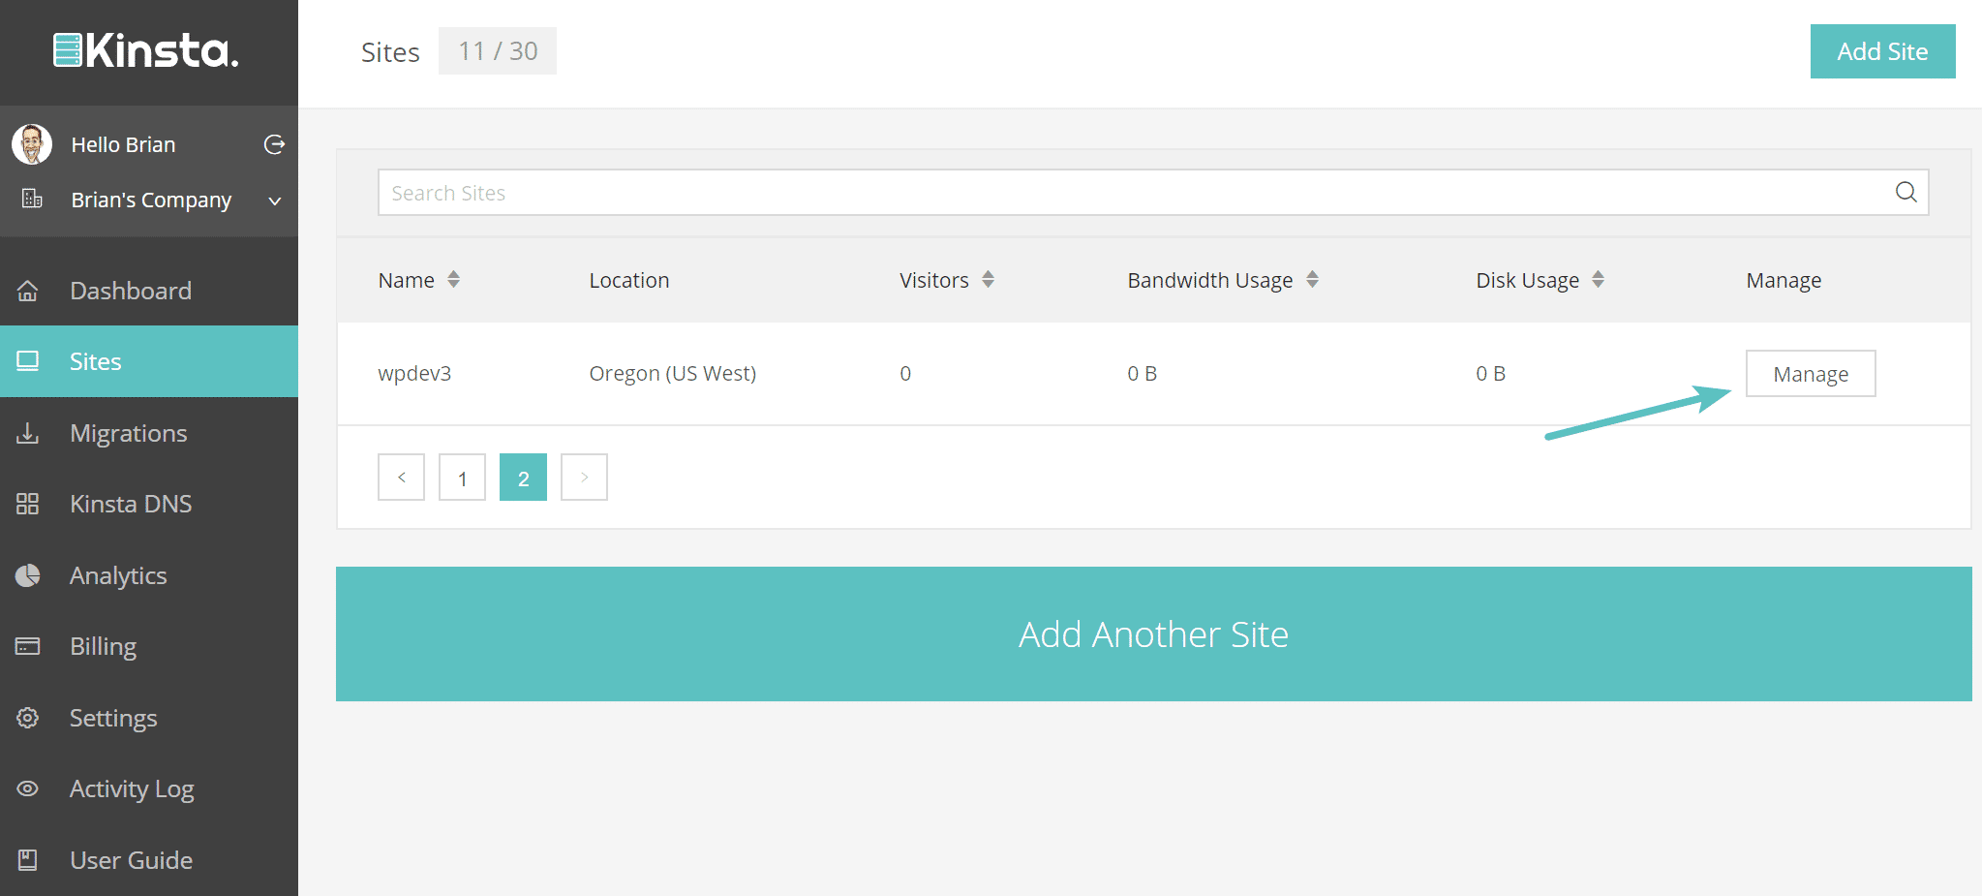Click inside the Search Sites field
The image size is (1982, 896).
pyautogui.click(x=1152, y=193)
